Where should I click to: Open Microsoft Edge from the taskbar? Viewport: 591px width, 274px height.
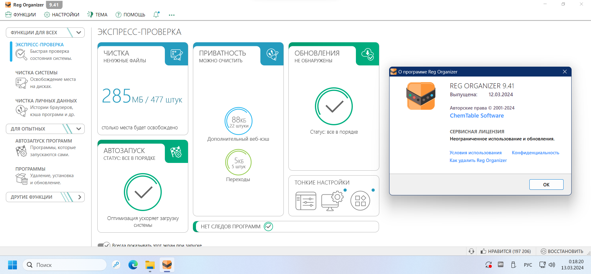[133, 265]
